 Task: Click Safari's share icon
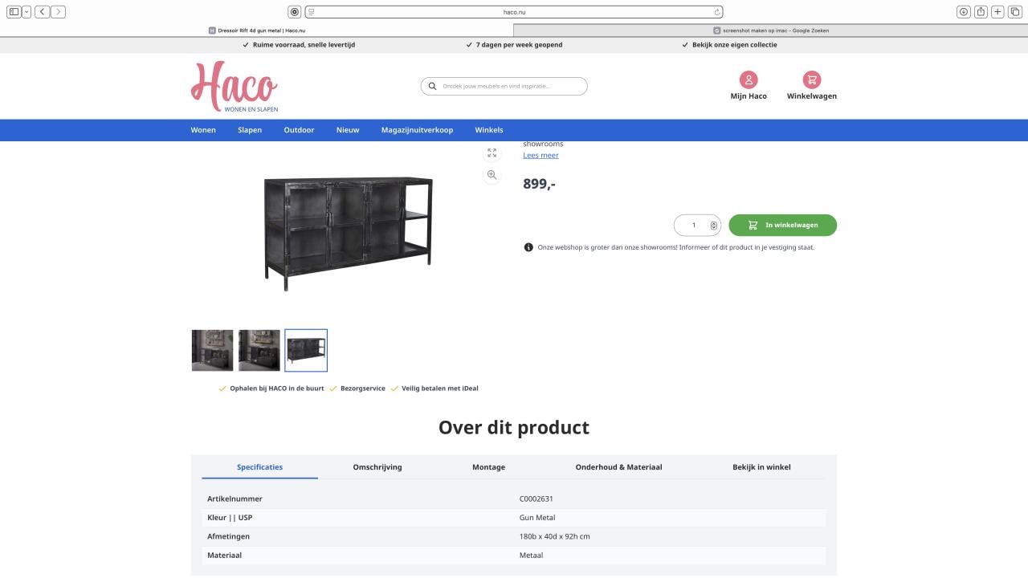981,12
